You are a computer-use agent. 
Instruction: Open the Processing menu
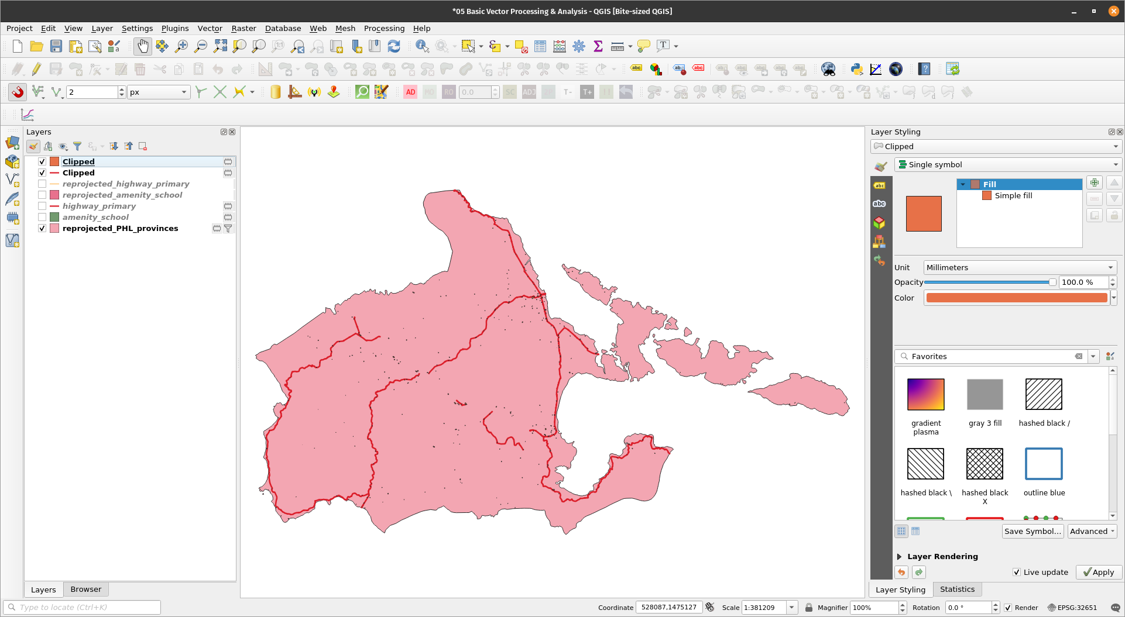tap(384, 28)
